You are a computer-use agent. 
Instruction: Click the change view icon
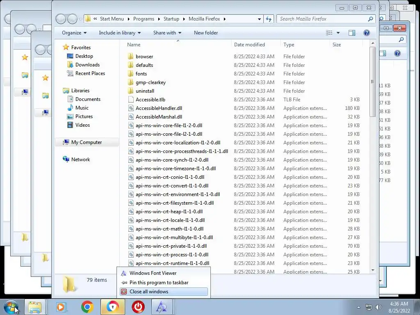tap(329, 33)
